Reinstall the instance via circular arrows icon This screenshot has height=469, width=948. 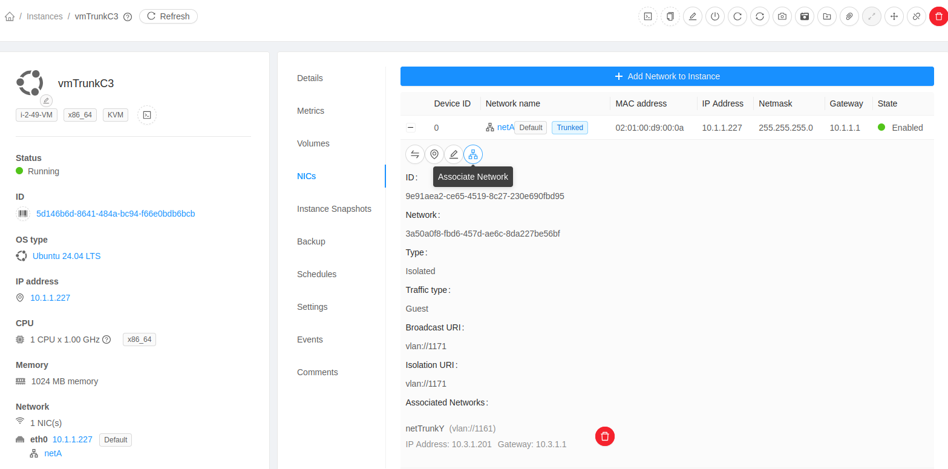point(760,16)
